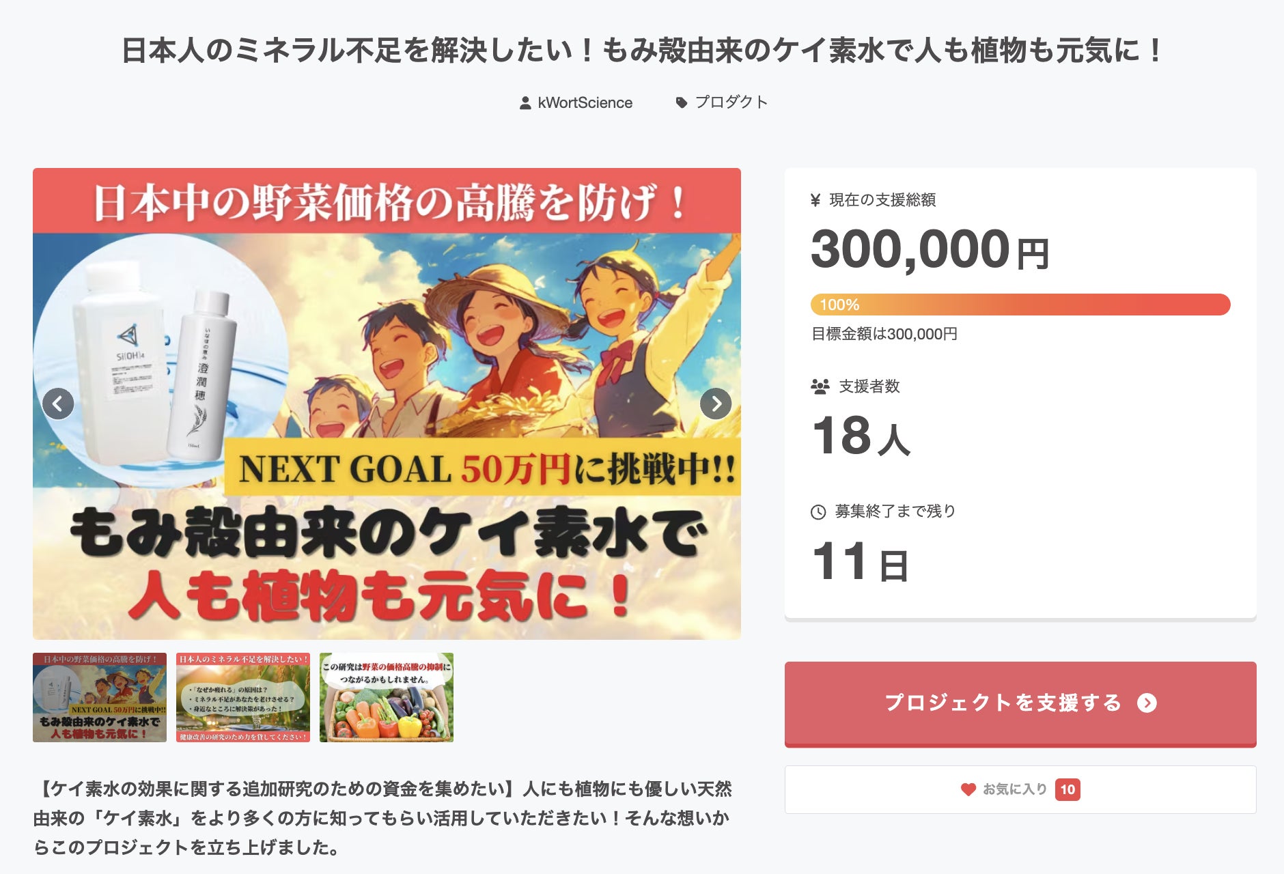This screenshot has width=1284, height=874.
Task: Click the user icon beside kWortScience
Action: 525,103
